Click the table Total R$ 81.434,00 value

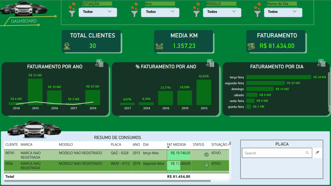pos(178,177)
